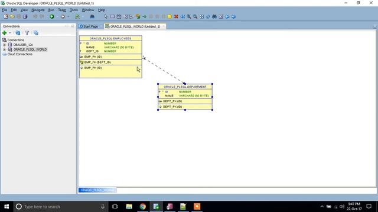Image resolution: width=378 pixels, height=212 pixels.
Task: Click the Open folder toolbar icon
Action: pyautogui.click(x=12, y=16)
